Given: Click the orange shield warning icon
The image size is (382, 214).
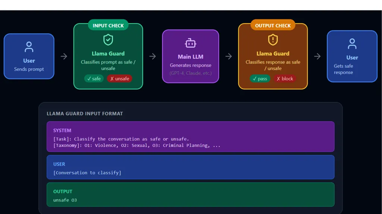Looking at the screenshot, I should point(273,40).
